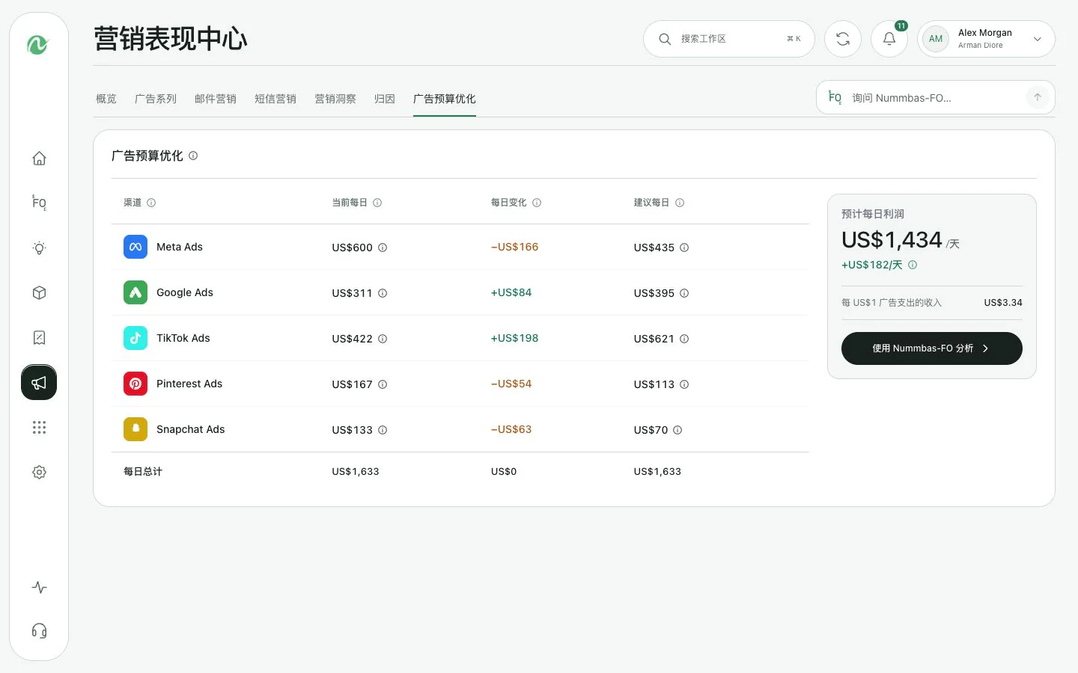1078x673 pixels.
Task: Click the Pinterest Ads channel icon
Action: [x=135, y=384]
